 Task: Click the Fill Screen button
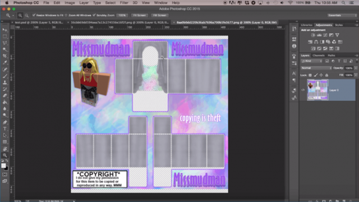click(159, 15)
